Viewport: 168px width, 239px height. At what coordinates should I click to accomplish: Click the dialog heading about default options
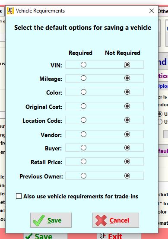click(x=83, y=28)
